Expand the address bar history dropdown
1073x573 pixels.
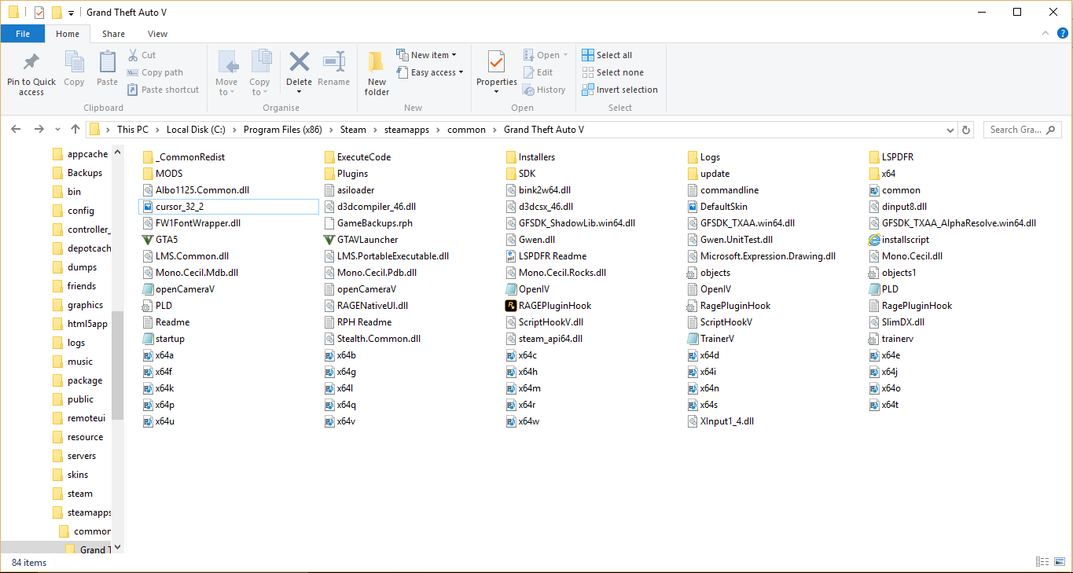tap(950, 130)
